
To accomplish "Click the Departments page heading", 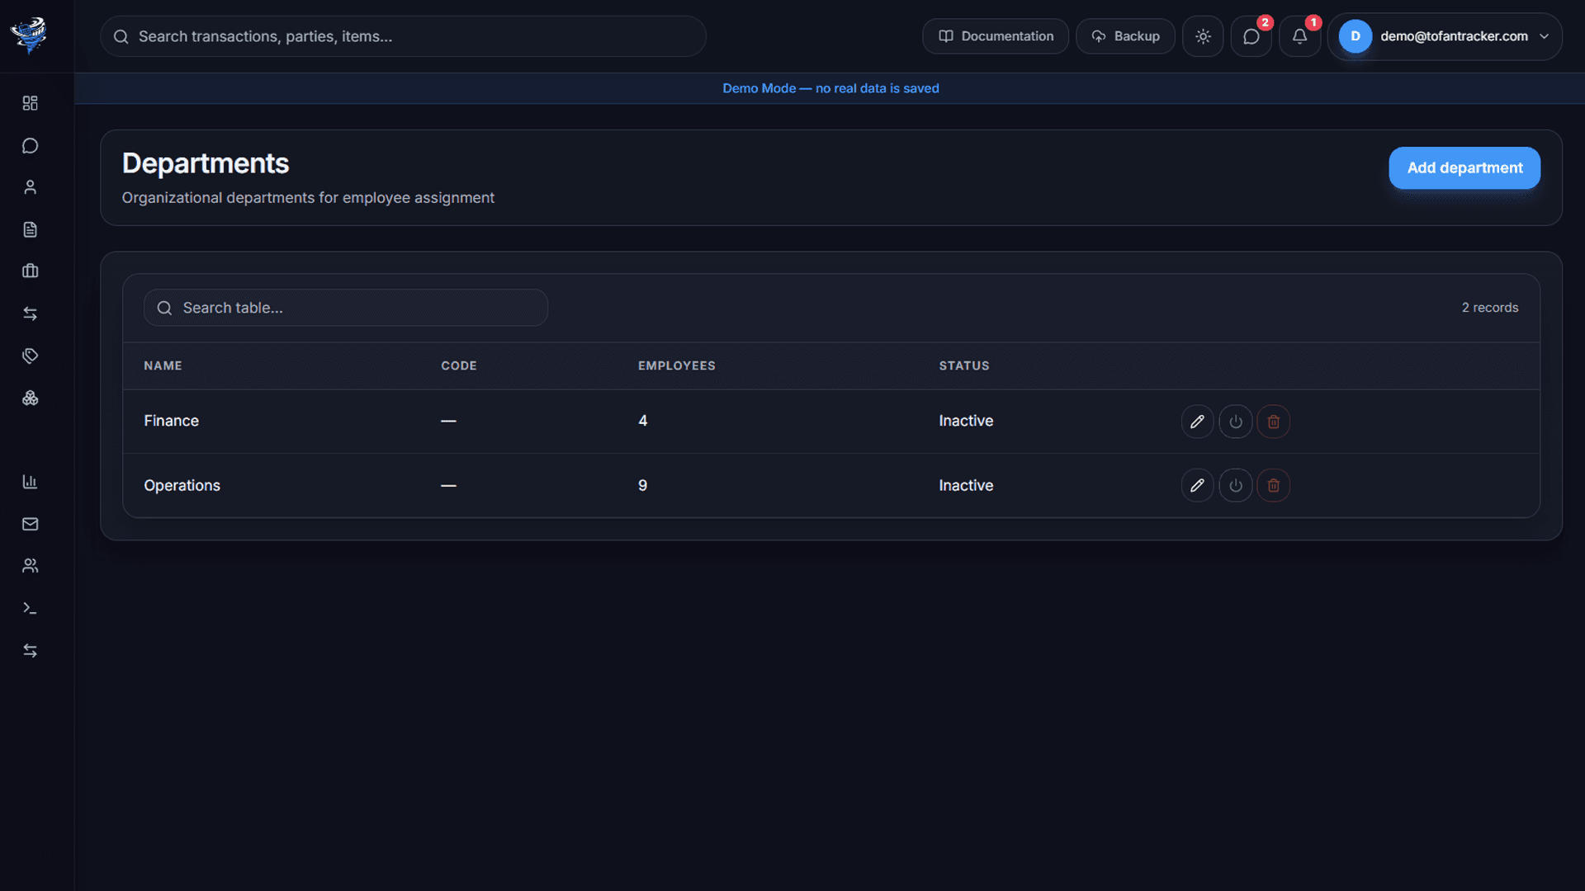I will [x=206, y=163].
